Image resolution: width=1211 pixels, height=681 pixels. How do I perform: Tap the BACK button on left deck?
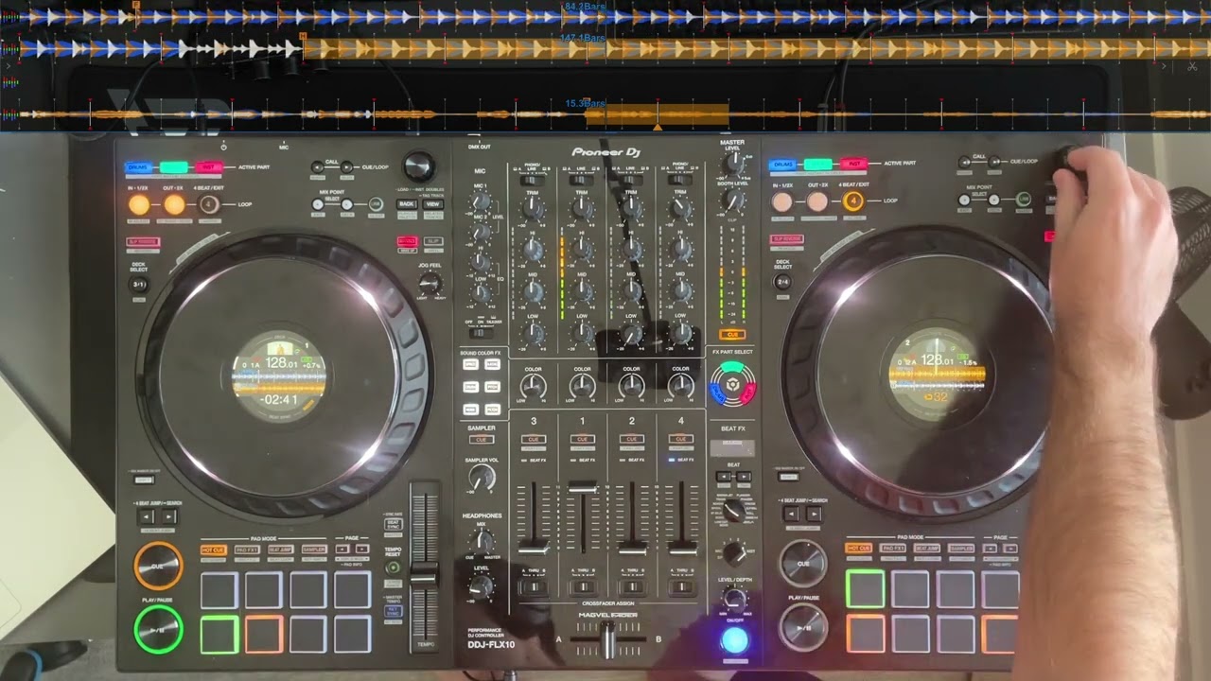(x=407, y=204)
